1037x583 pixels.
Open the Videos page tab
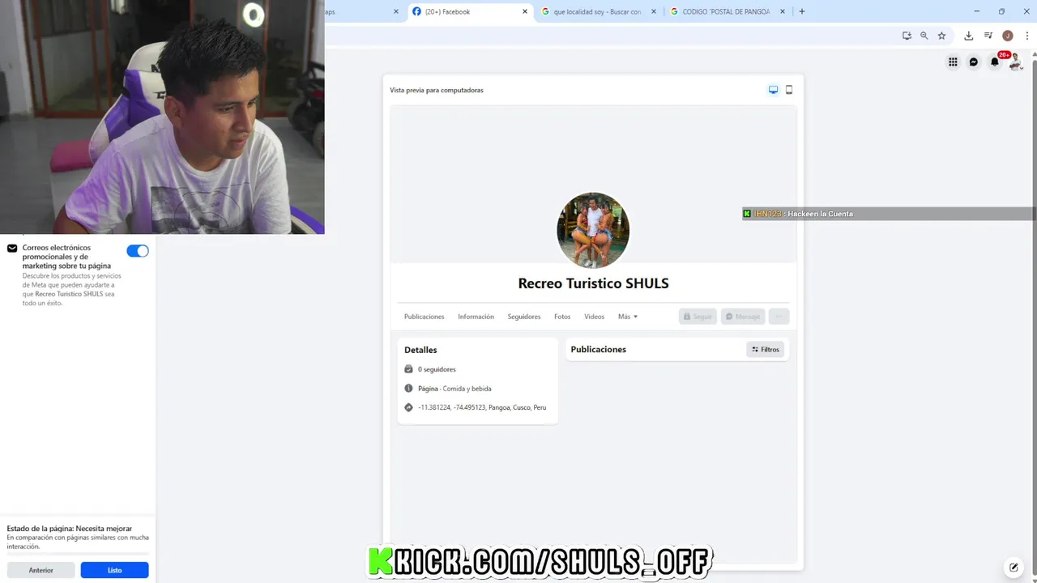point(594,317)
